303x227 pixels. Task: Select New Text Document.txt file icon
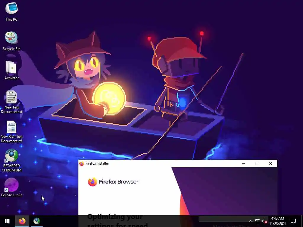coord(12,102)
